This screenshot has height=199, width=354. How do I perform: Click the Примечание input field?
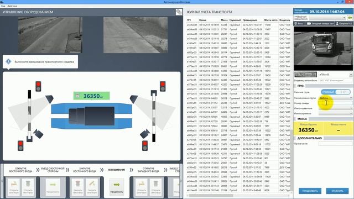click(x=336, y=144)
